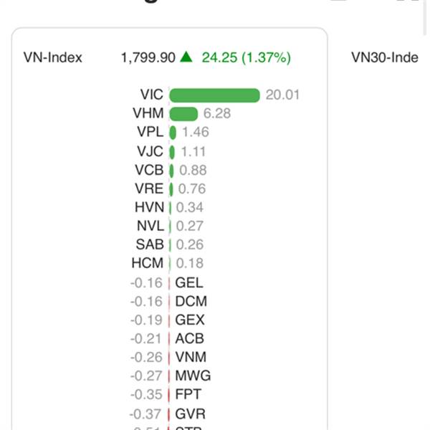Select the VHM green contribution bar
430x430 pixels.
[x=183, y=114]
